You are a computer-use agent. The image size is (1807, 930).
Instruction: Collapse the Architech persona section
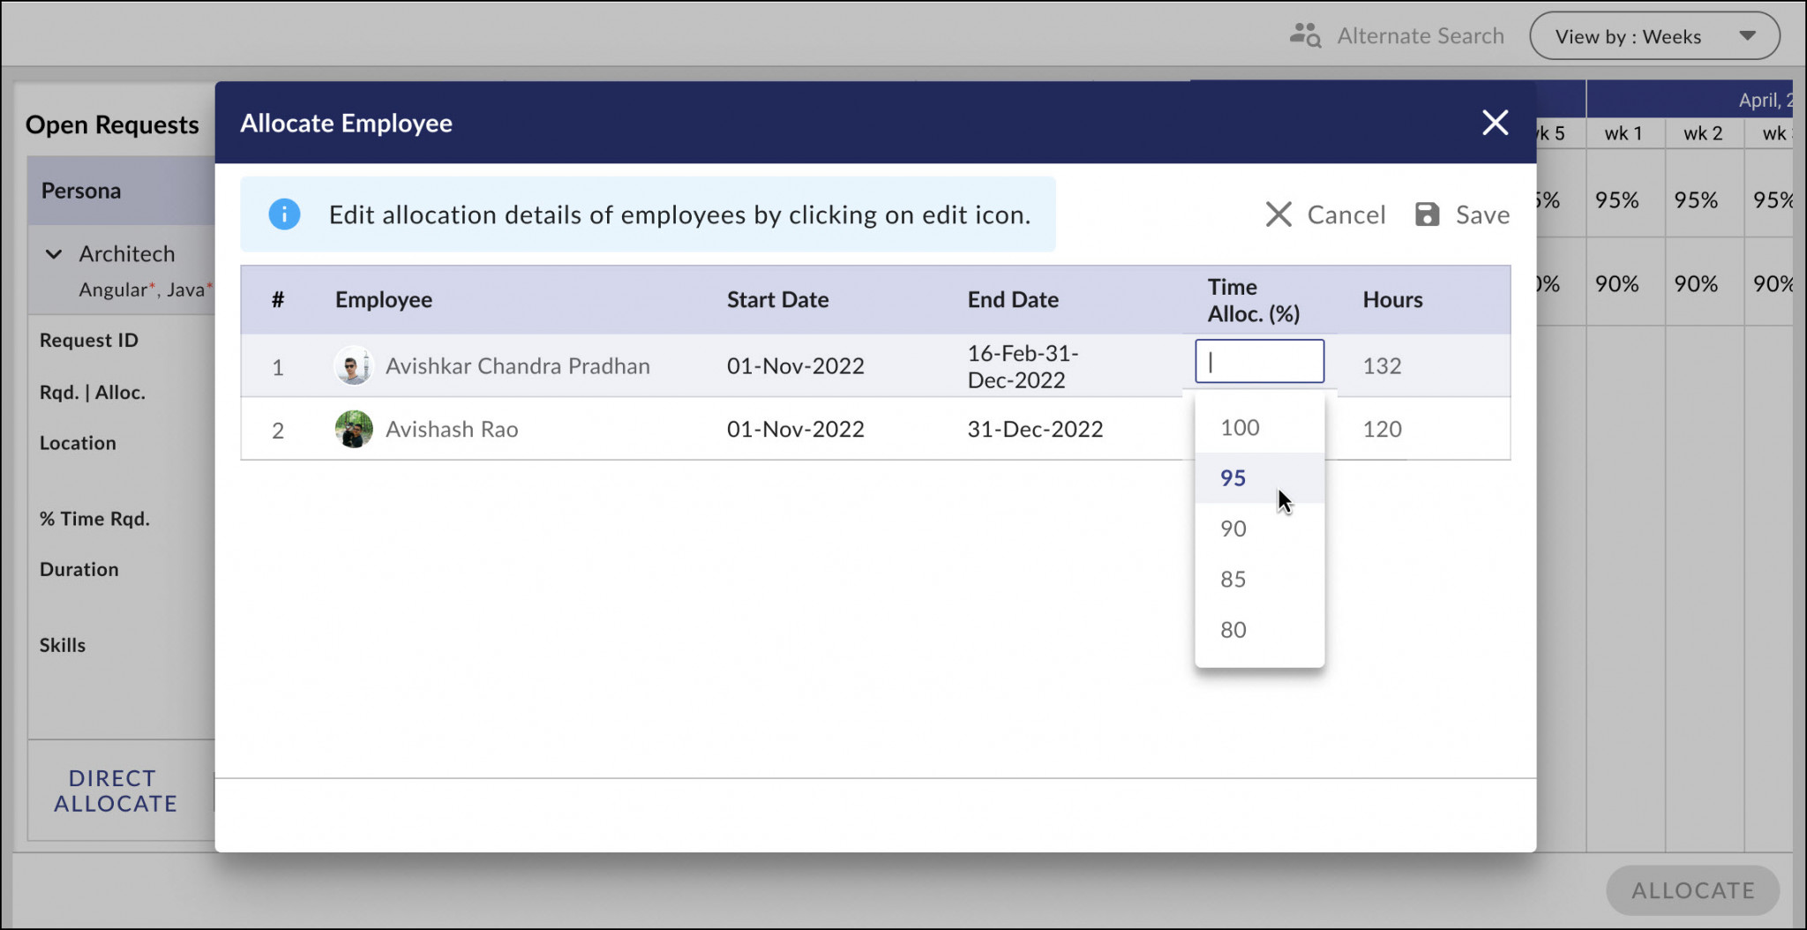click(54, 254)
